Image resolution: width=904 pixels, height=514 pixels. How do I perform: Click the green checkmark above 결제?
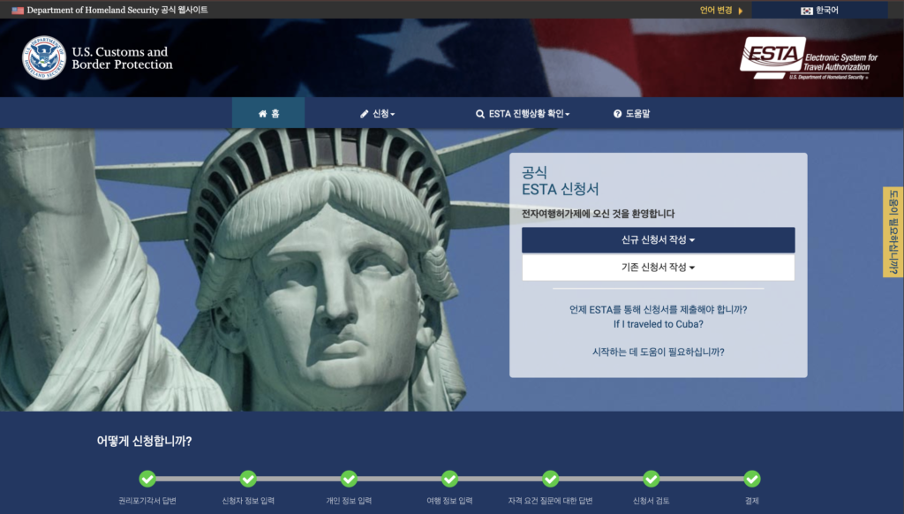click(752, 479)
